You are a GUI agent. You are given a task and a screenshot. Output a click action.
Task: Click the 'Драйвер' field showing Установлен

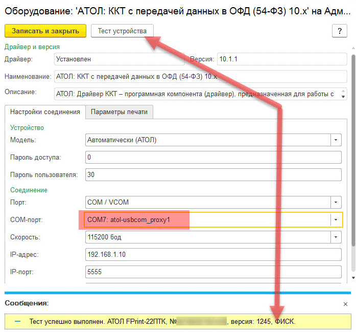pyautogui.click(x=119, y=59)
